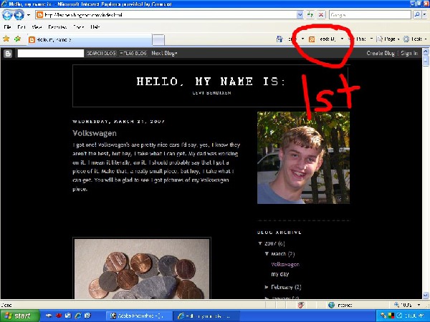
Task: Open the Print options dropdown arrow
Action: pos(371,39)
